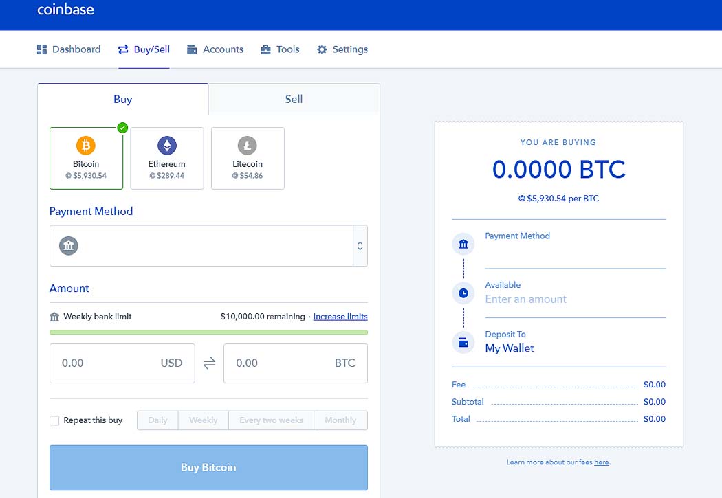Click the '0.0000 BTC' amount heading
This screenshot has height=498, width=722.
tap(558, 169)
